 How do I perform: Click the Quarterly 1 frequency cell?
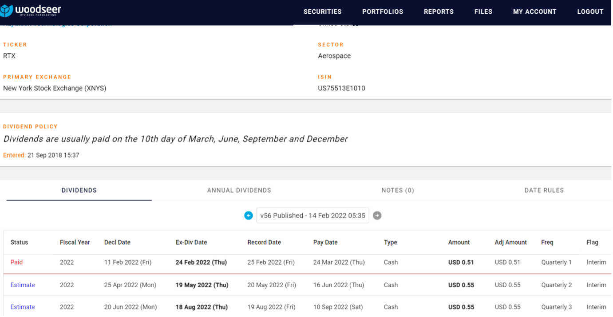click(x=557, y=262)
